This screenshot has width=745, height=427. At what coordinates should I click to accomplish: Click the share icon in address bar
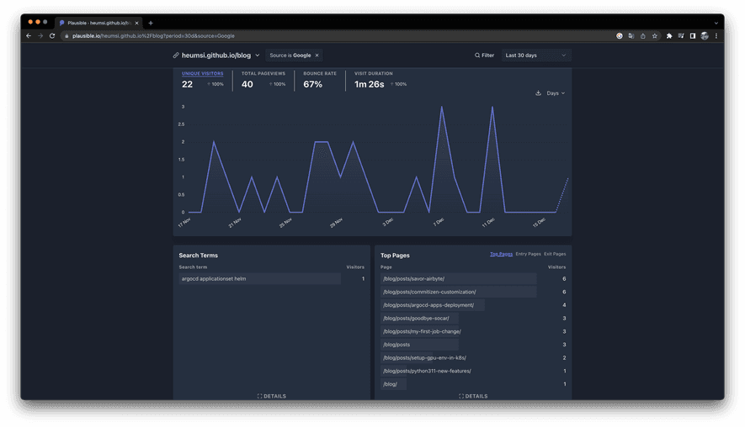tap(643, 36)
